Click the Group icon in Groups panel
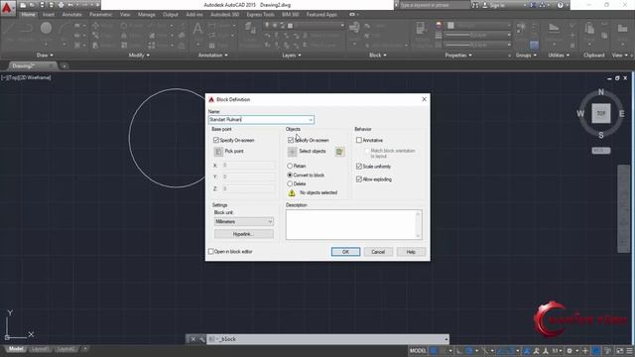 point(521,28)
